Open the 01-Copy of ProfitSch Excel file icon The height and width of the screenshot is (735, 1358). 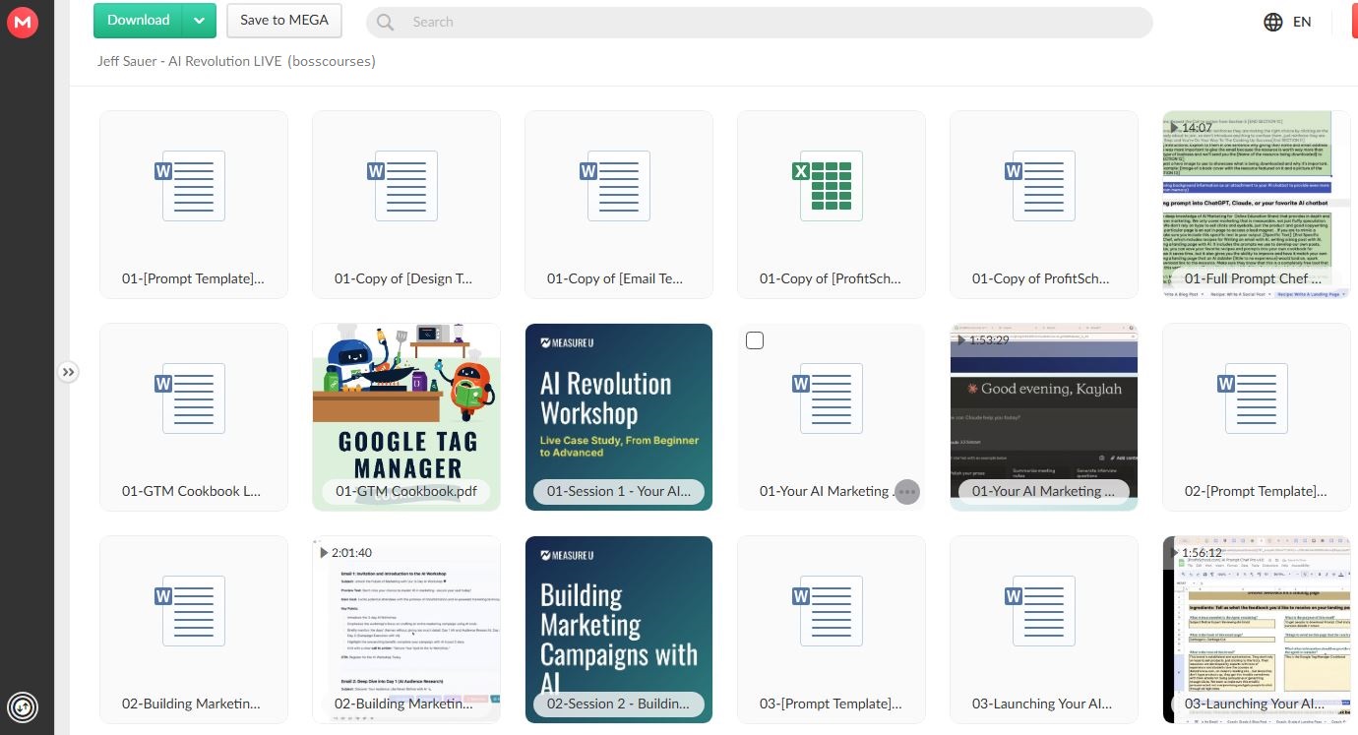pyautogui.click(x=831, y=186)
